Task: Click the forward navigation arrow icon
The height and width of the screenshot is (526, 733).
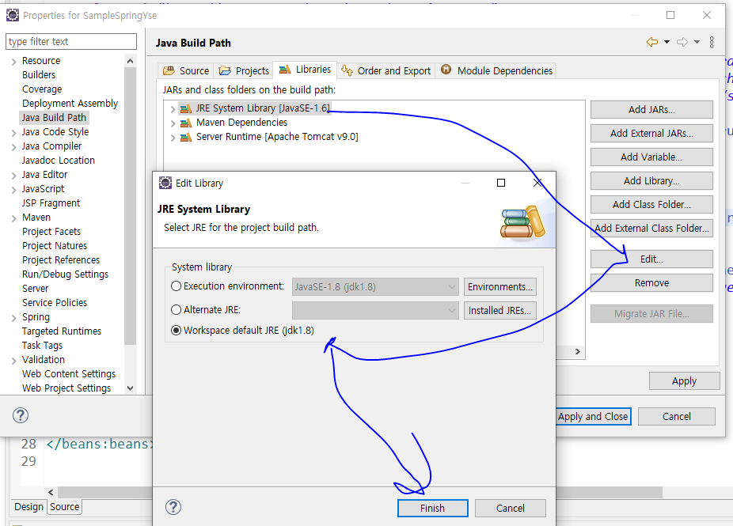Action: (x=682, y=42)
